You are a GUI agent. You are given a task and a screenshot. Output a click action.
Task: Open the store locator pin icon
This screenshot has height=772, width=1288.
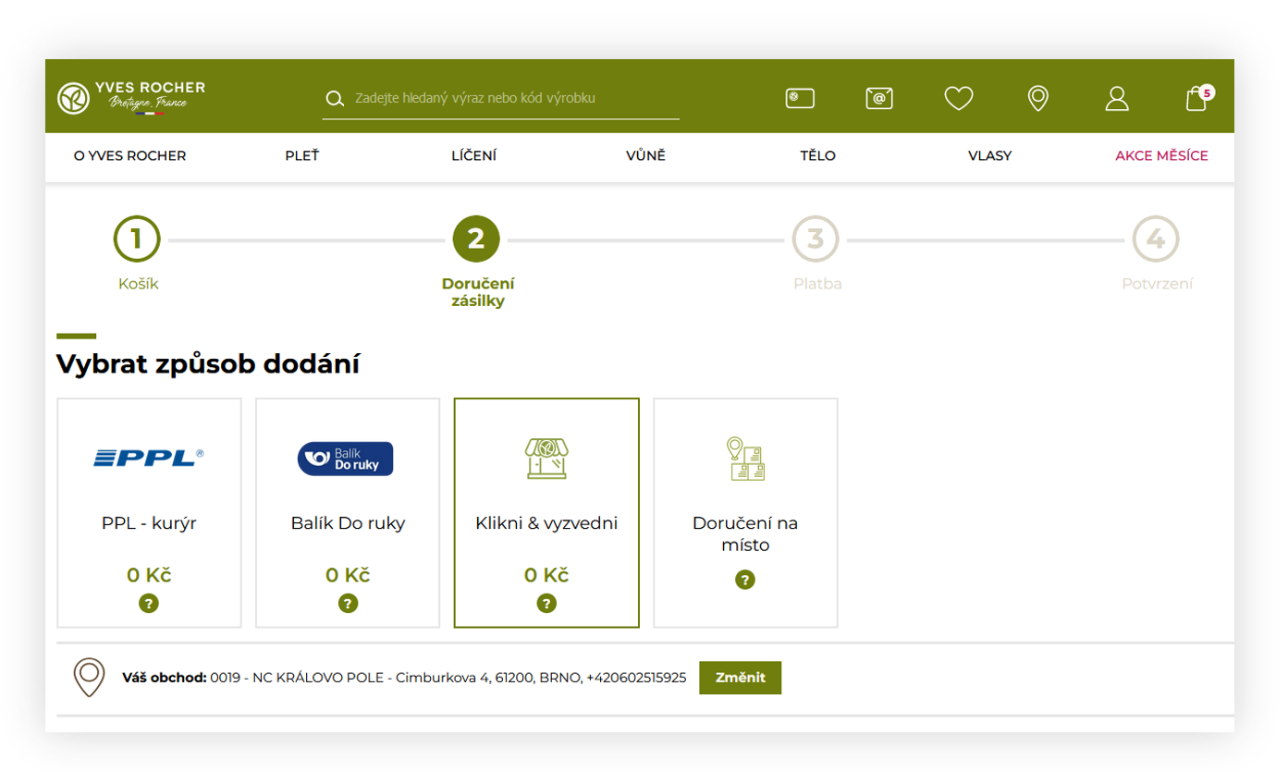pyautogui.click(x=1038, y=98)
